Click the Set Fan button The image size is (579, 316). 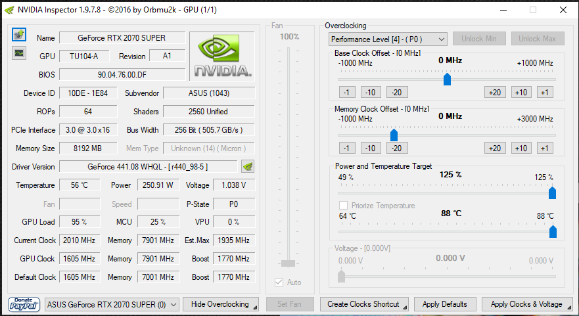pyautogui.click(x=290, y=304)
